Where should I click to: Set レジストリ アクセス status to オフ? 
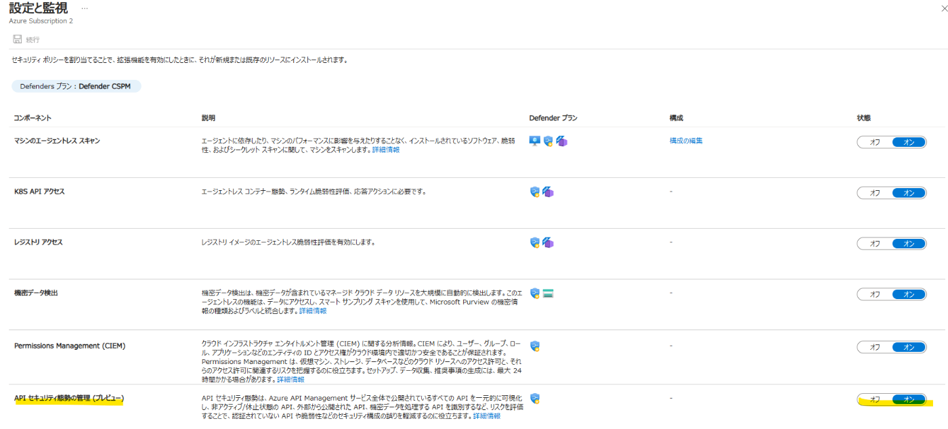coord(875,243)
